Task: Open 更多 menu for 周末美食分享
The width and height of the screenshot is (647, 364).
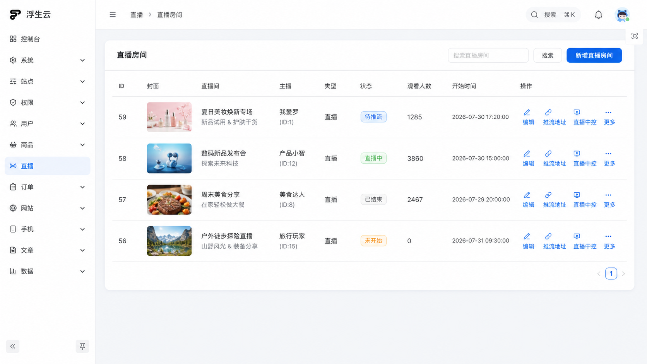Action: click(609, 200)
